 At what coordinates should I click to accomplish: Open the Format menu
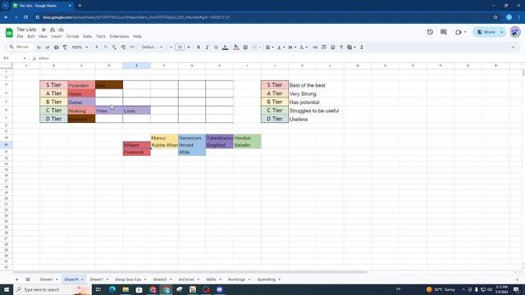point(72,36)
